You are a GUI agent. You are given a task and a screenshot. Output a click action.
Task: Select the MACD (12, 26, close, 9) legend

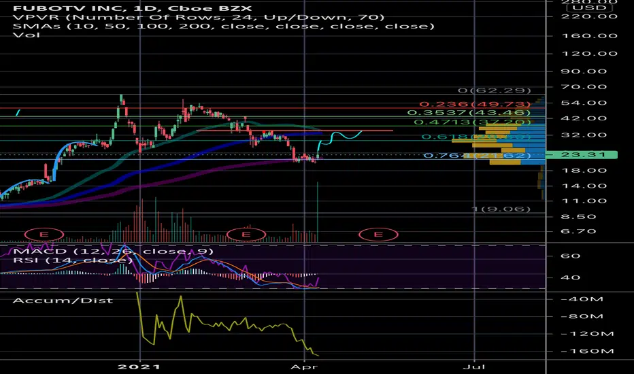[x=113, y=251]
